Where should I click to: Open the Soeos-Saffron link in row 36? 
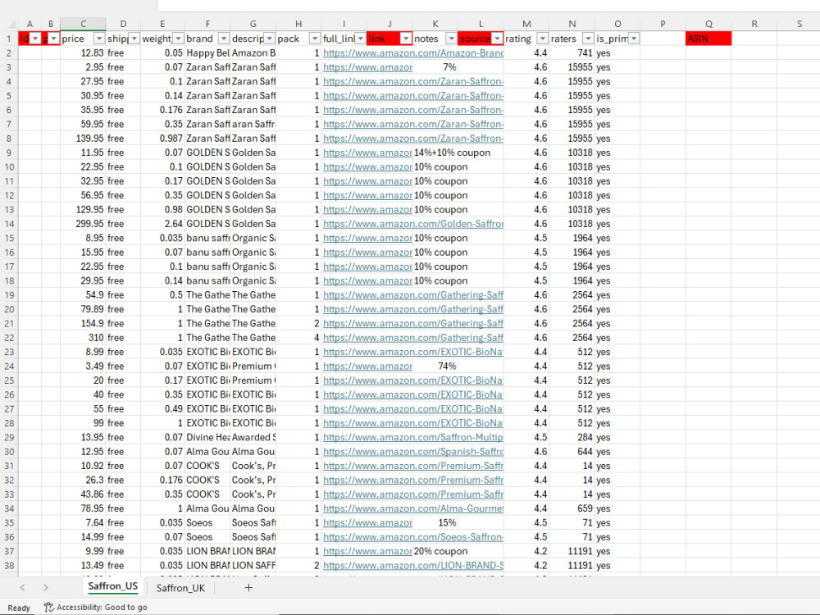coord(413,537)
